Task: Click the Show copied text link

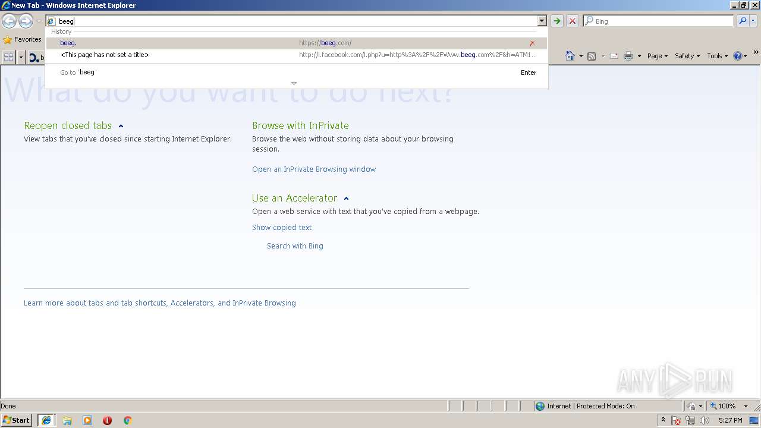Action: [x=282, y=228]
